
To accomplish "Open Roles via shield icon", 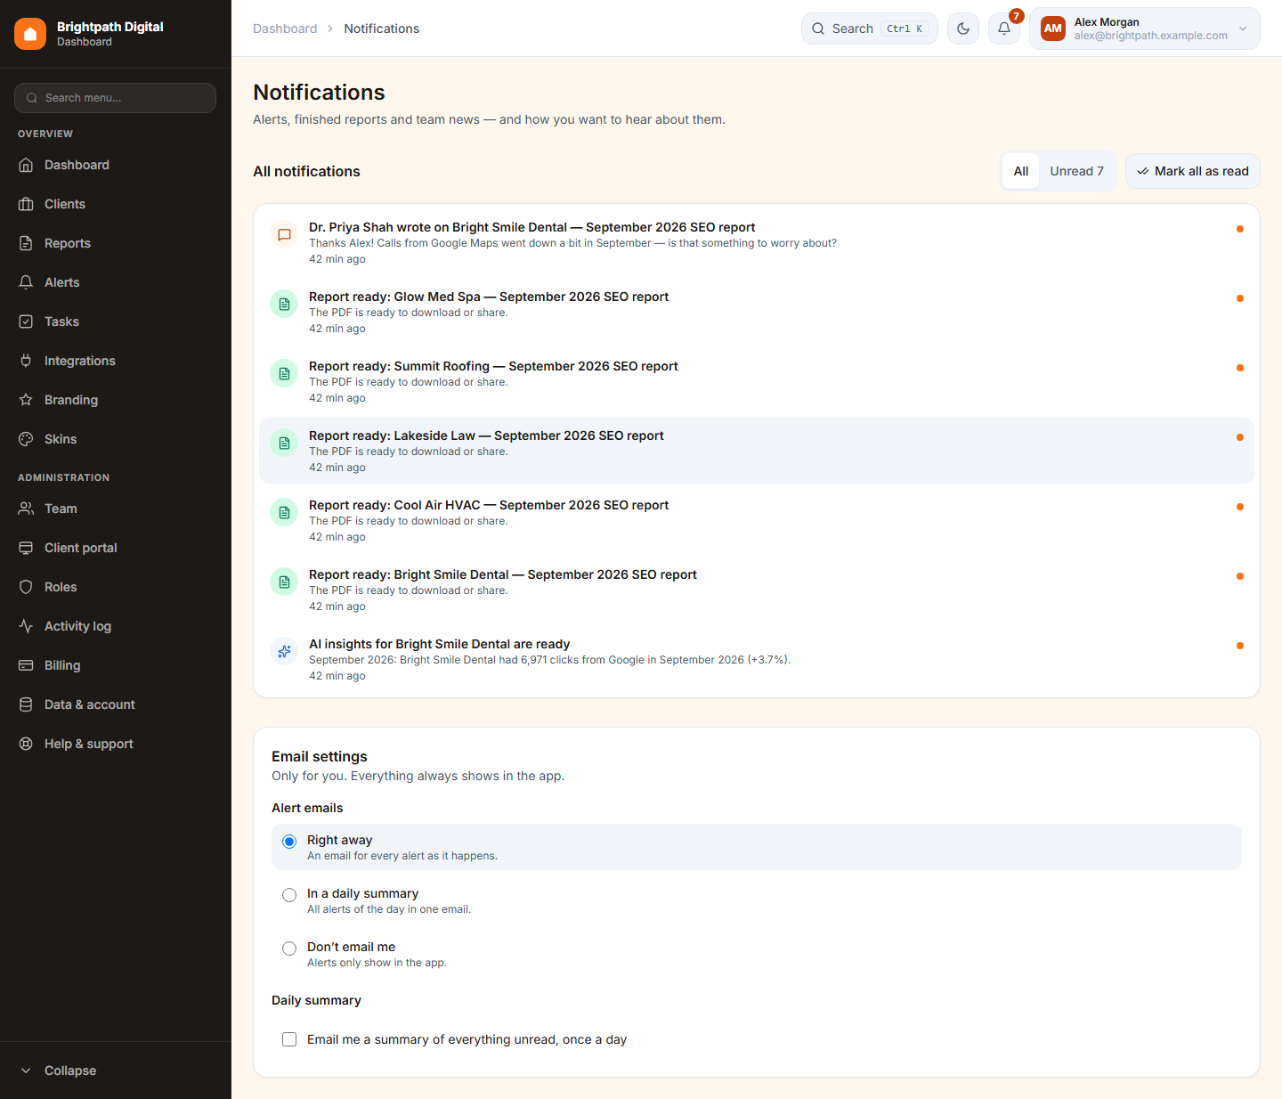I will click(x=26, y=587).
